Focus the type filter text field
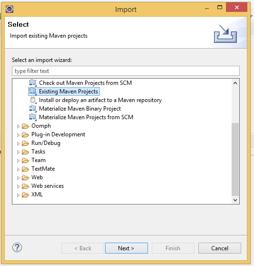Viewport: 254px width, 266px height. [126, 71]
